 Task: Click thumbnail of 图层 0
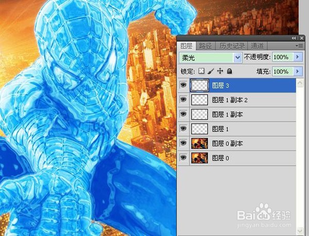pos(199,158)
